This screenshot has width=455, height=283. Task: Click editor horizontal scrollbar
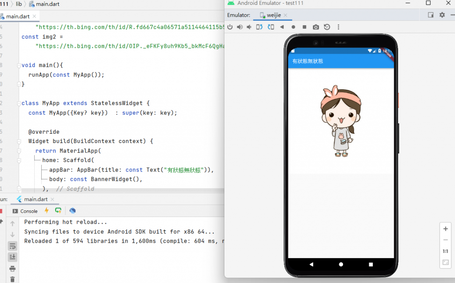[x=123, y=190]
